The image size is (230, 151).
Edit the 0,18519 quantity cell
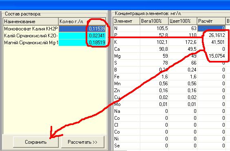(82, 43)
